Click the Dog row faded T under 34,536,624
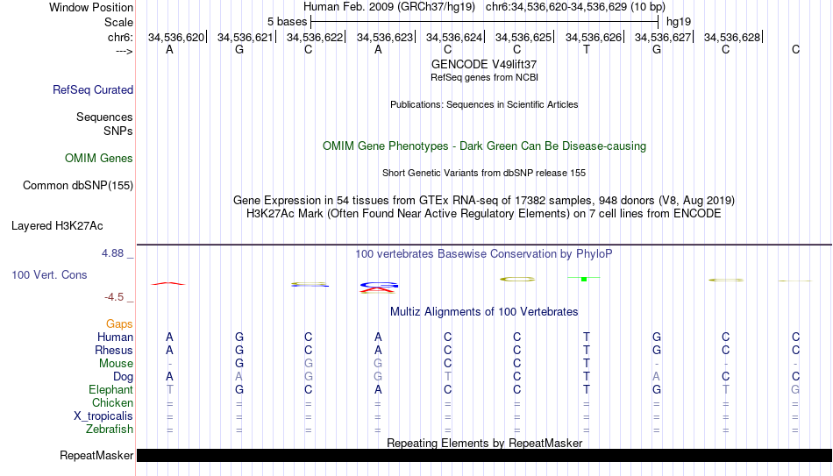Image resolution: width=833 pixels, height=476 pixels. [x=448, y=376]
